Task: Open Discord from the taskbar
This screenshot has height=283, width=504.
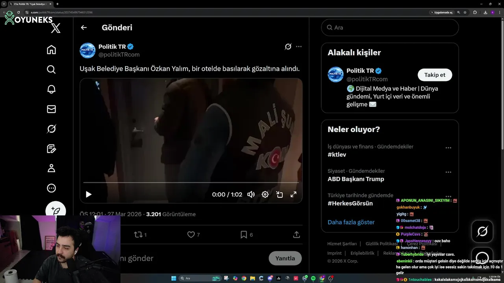Action: 270,278
